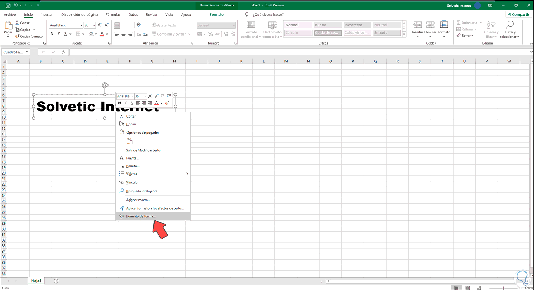
Task: Click the format painter brush on mini toolbar
Action: [x=167, y=103]
